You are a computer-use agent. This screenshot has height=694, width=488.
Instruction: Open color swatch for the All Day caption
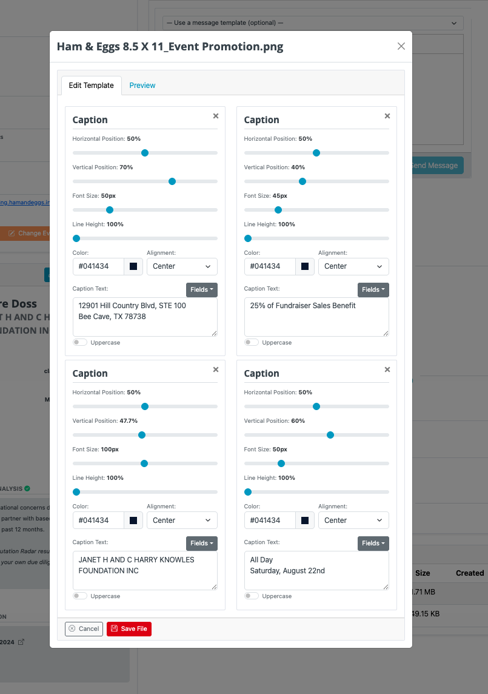[305, 520]
